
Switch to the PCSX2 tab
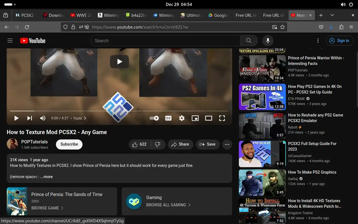click(x=26, y=15)
